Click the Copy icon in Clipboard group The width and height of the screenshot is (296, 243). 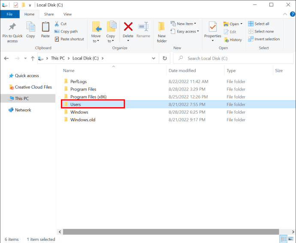pos(30,27)
